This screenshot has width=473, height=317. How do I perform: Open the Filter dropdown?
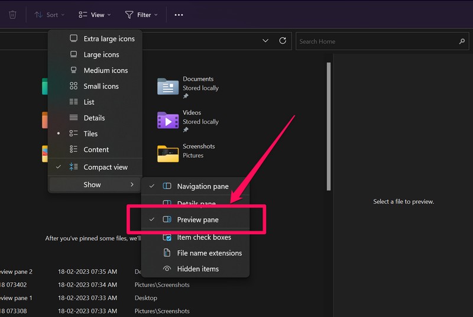click(141, 15)
